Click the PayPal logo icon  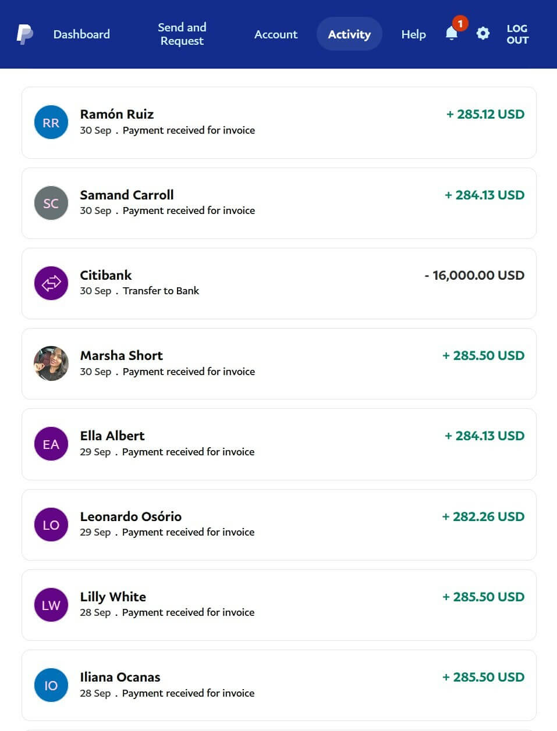point(24,34)
